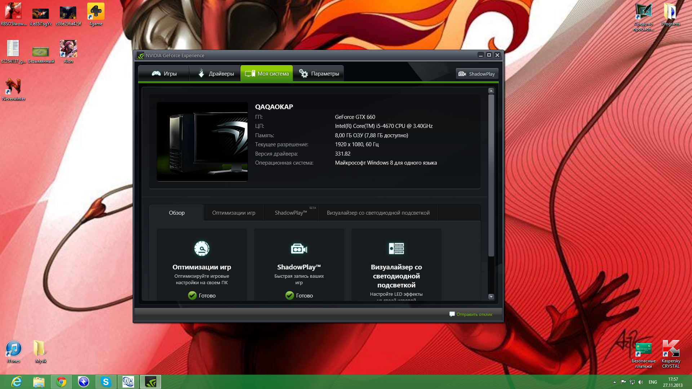The image size is (692, 389).
Task: Click the taskbar icon left of NVIDIA
Action: pyautogui.click(x=128, y=382)
